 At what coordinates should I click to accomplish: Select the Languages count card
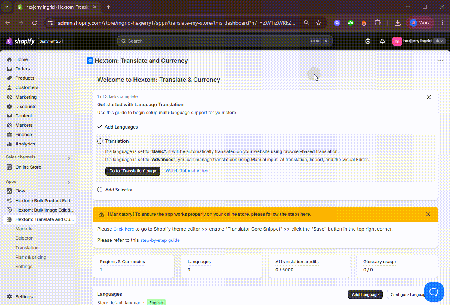tap(221, 266)
